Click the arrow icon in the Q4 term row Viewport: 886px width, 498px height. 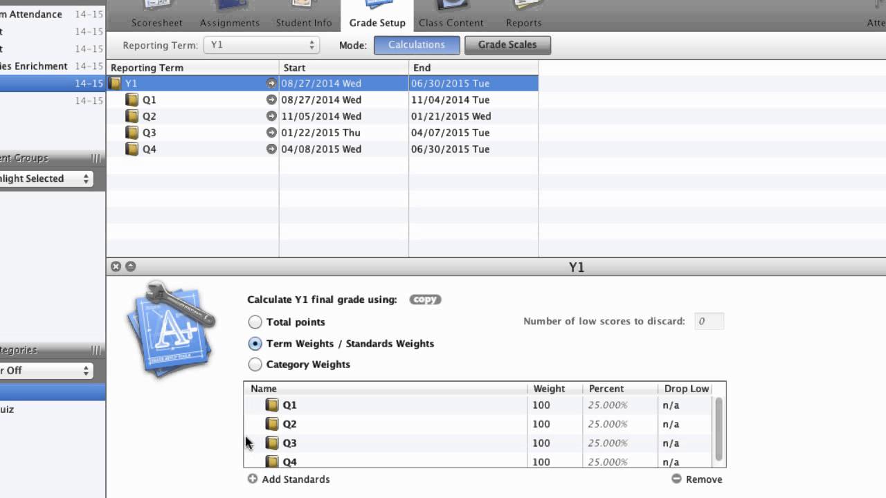pos(271,149)
